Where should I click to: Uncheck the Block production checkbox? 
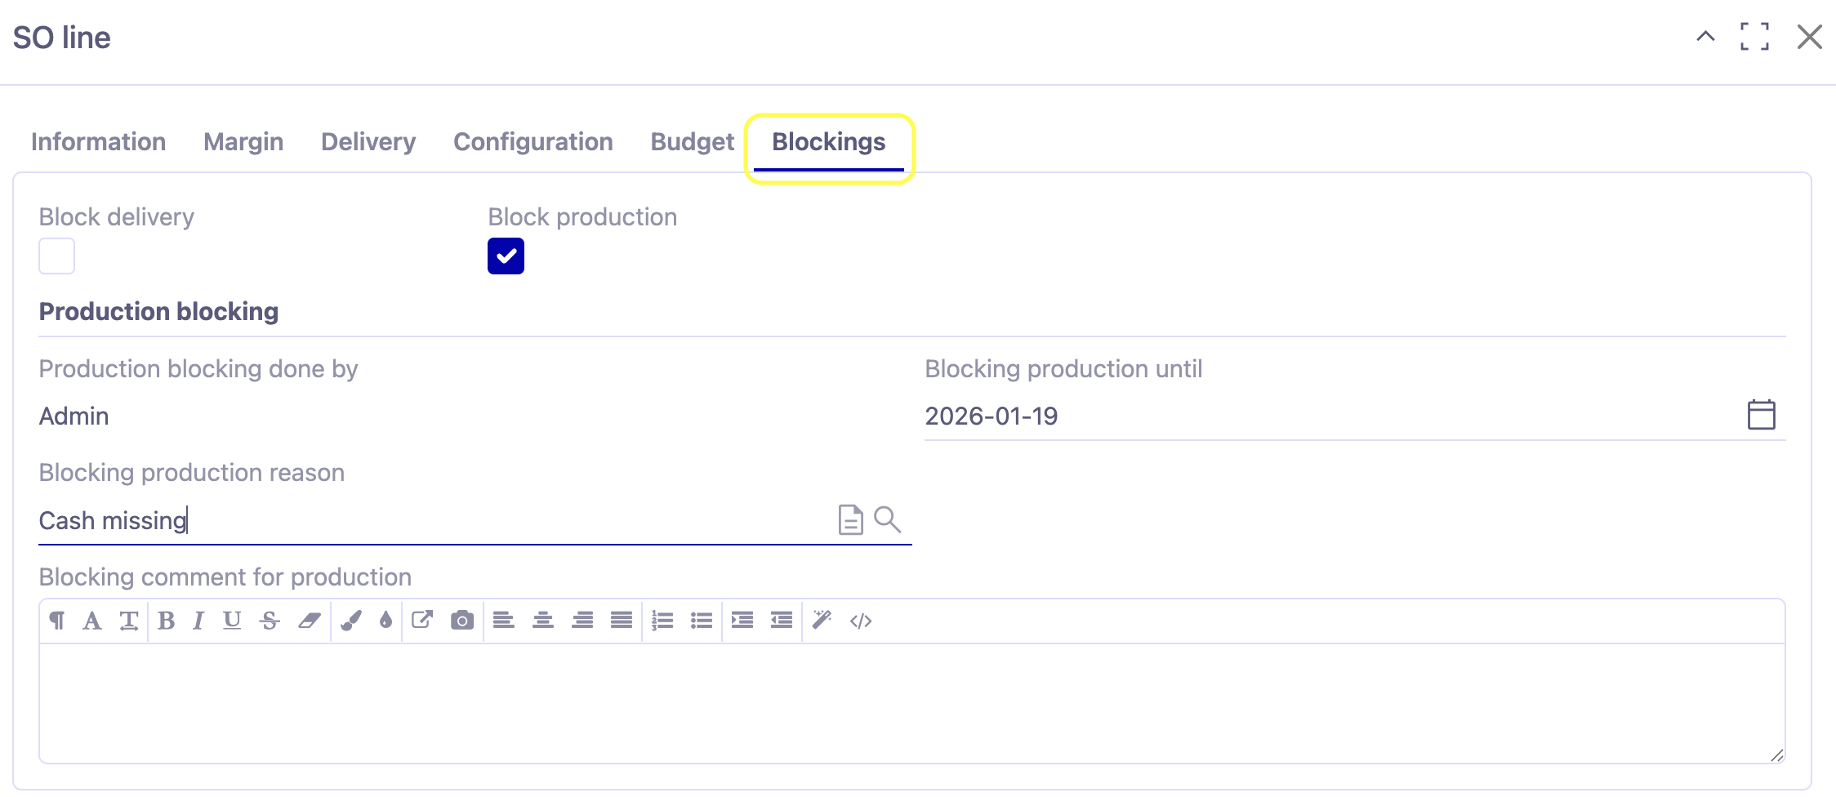506,256
